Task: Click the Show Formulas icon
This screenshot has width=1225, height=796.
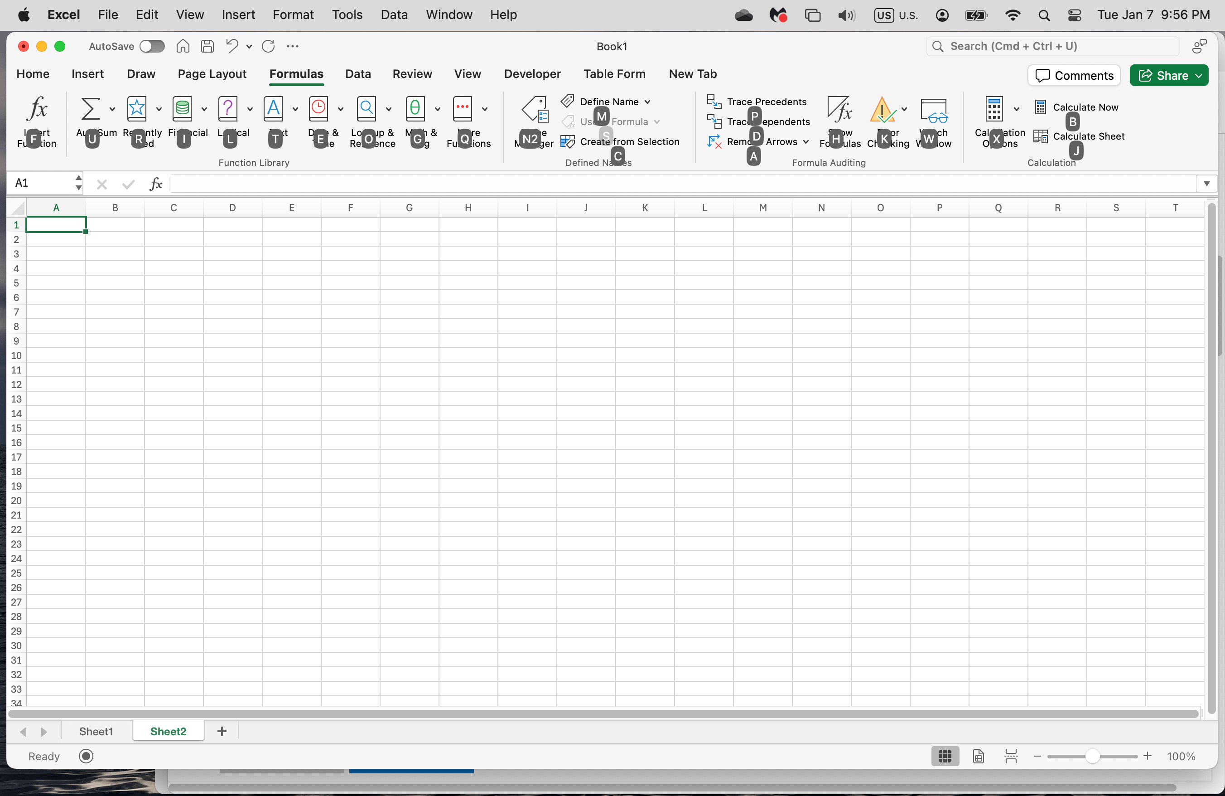Action: click(x=839, y=110)
